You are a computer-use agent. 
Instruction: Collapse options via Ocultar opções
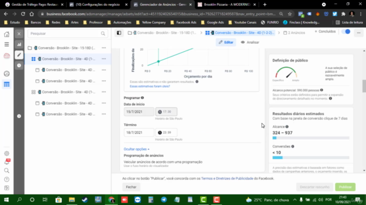[x=137, y=149]
